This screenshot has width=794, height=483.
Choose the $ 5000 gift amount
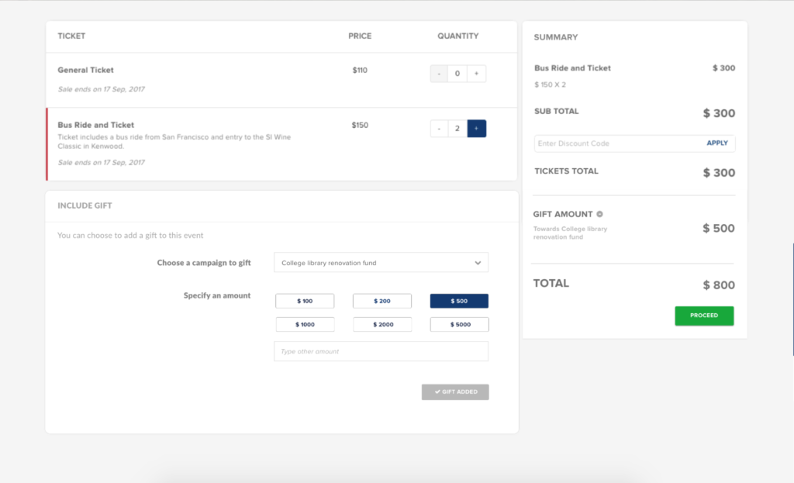[x=459, y=325]
